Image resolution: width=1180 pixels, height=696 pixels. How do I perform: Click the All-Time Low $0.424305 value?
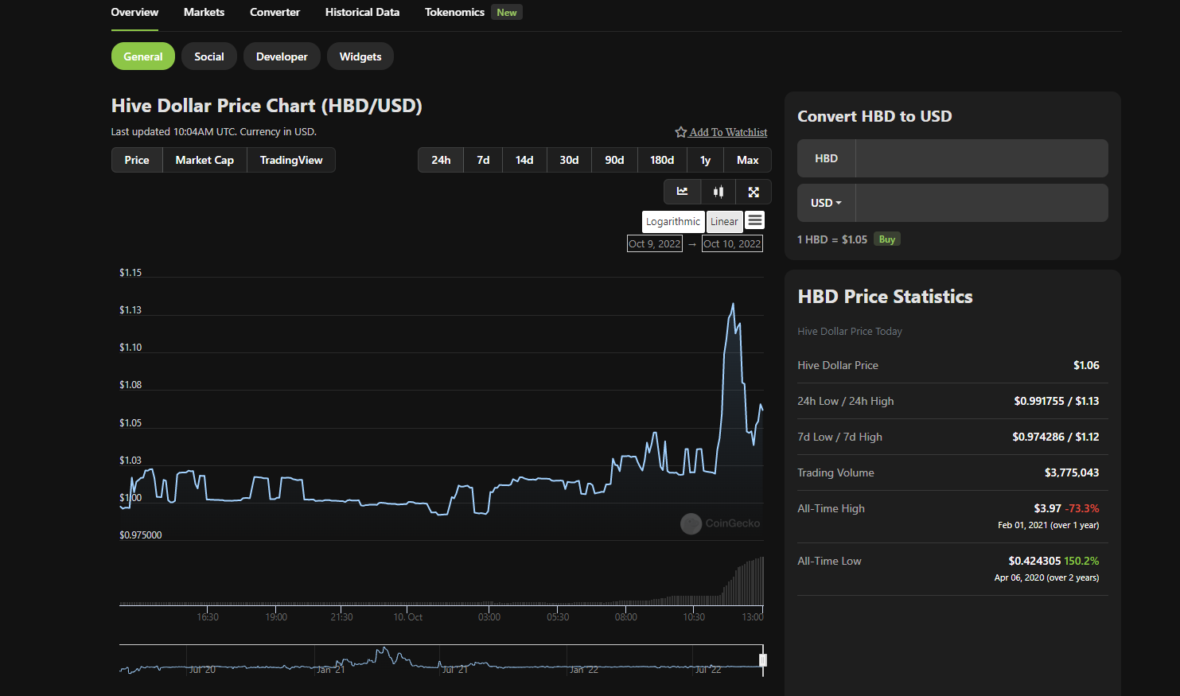coord(1034,561)
